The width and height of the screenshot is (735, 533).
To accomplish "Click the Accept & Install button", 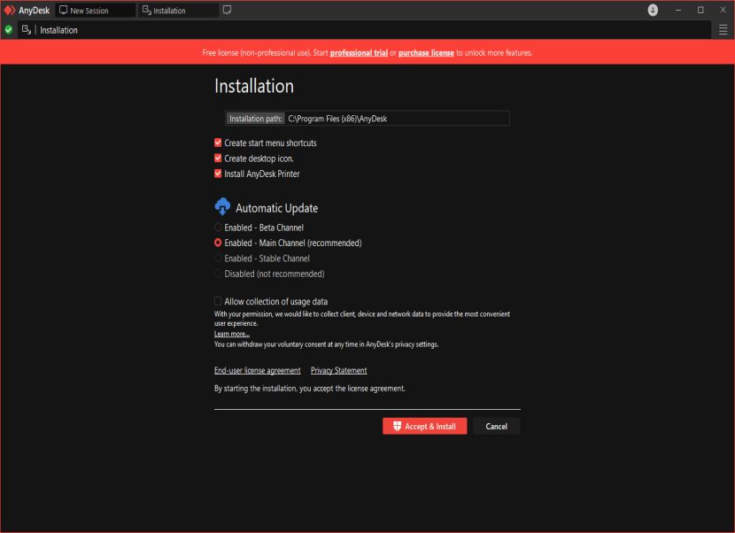I will point(425,426).
